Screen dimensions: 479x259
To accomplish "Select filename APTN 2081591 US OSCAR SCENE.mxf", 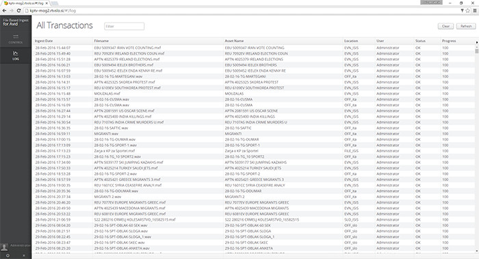I will pyautogui.click(x=125, y=111).
